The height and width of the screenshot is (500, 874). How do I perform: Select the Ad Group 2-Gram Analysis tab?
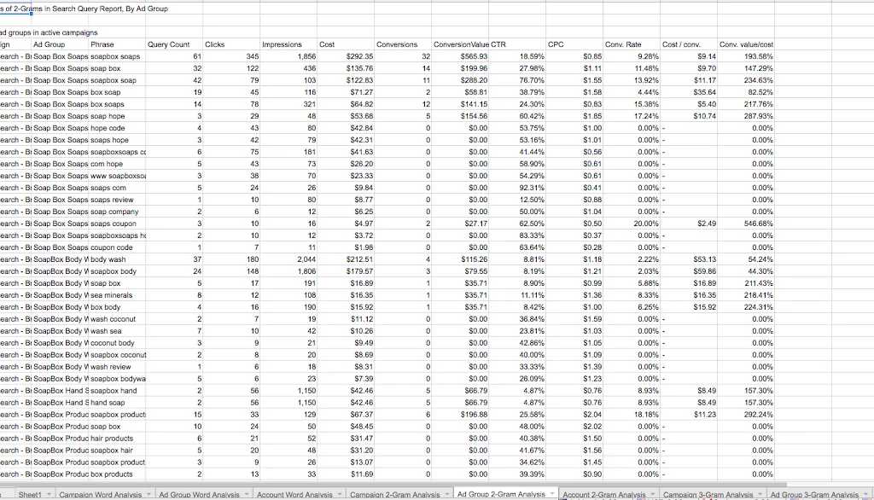click(x=501, y=494)
